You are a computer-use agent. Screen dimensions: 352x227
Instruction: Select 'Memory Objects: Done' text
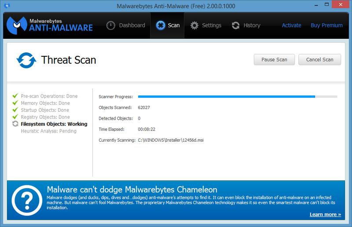[45, 103]
